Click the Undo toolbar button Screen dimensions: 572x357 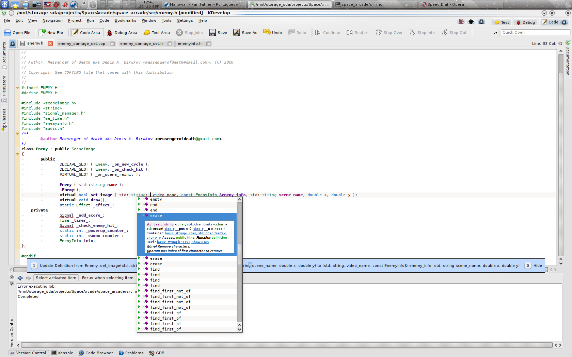pyautogui.click(x=272, y=33)
